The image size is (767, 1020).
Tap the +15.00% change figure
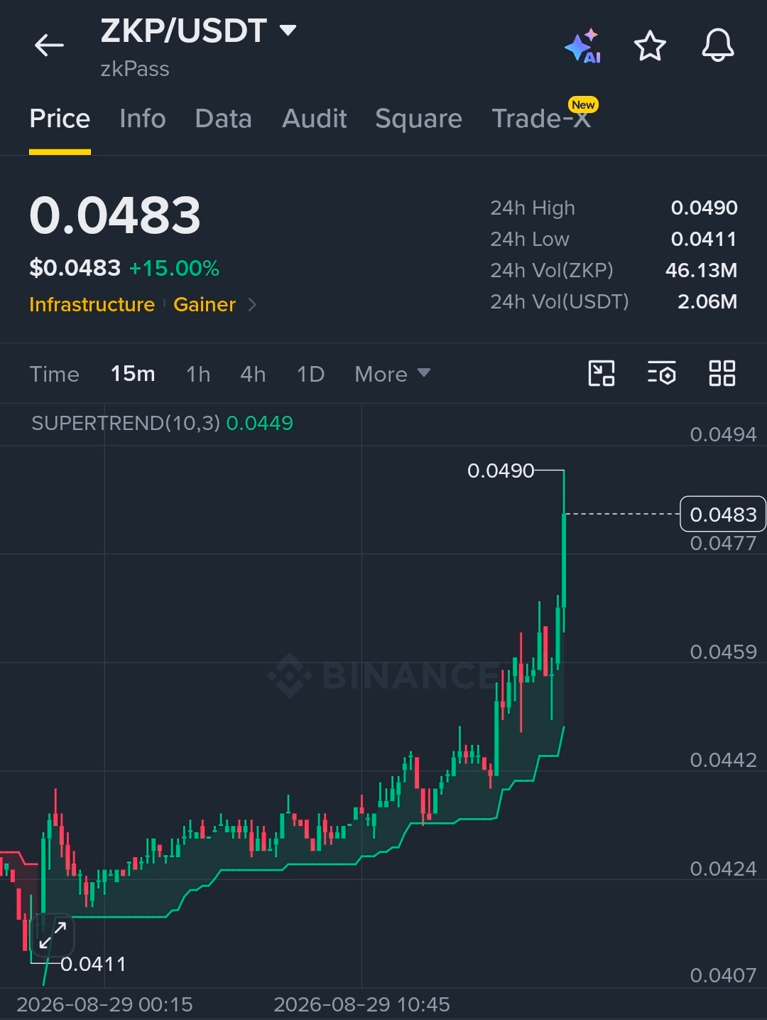pos(174,268)
